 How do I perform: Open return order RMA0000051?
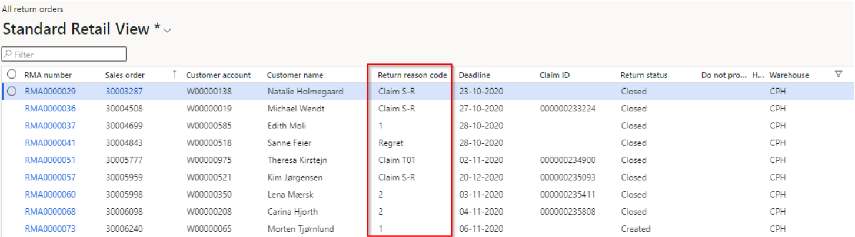click(50, 160)
